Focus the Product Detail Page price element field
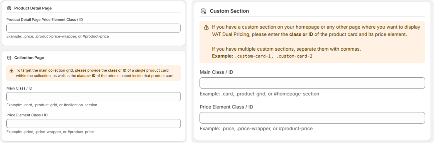Image resolution: width=434 pixels, height=143 pixels. pyautogui.click(x=93, y=28)
